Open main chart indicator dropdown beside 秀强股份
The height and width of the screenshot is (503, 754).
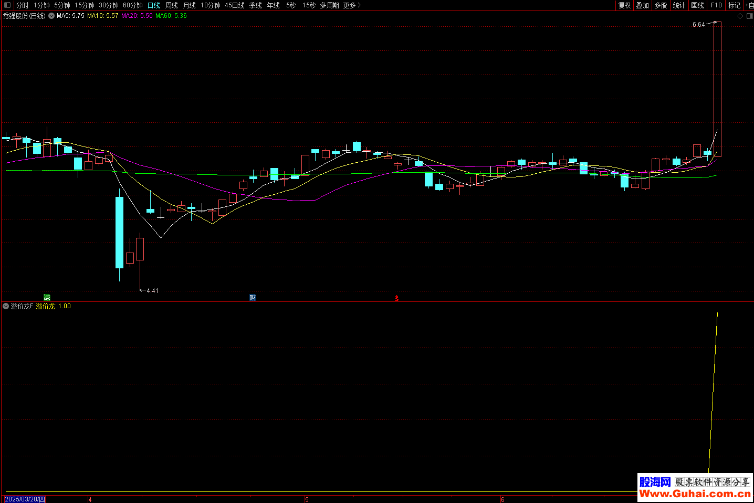(51, 16)
